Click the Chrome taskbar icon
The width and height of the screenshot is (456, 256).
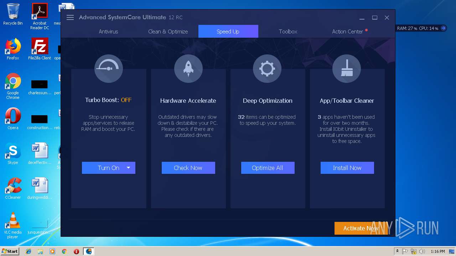click(x=64, y=251)
